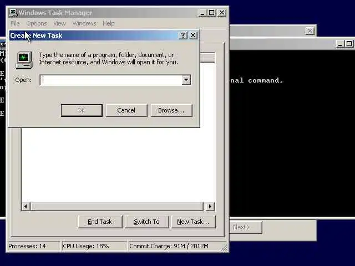Open the Options menu in Task Manager
This screenshot has height=266, width=355.
coord(37,23)
